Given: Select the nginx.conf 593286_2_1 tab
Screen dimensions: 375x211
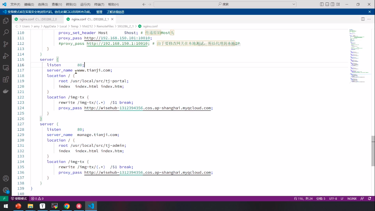Looking at the screenshot, I should [90, 19].
